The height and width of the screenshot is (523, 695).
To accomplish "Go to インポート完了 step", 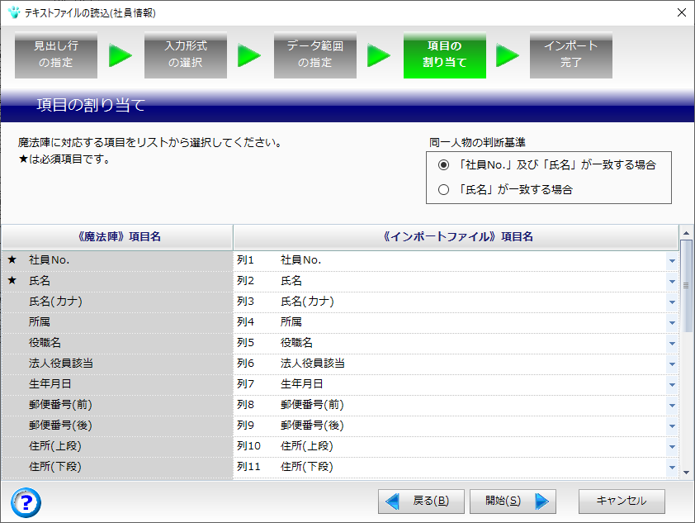I will (571, 55).
